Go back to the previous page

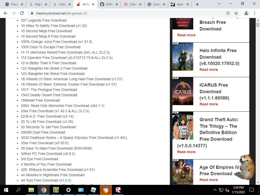6,13
